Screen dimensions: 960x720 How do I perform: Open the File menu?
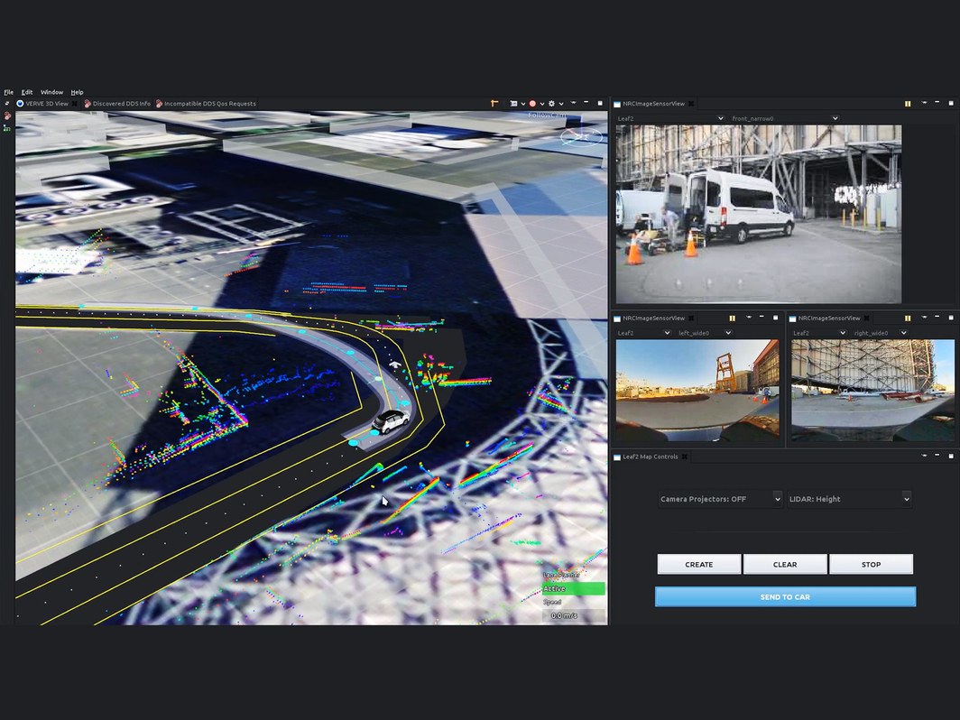(8, 92)
